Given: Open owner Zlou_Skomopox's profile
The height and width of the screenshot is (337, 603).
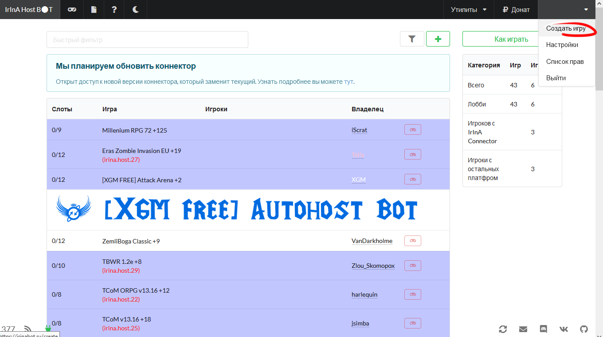Looking at the screenshot, I should click(x=373, y=266).
